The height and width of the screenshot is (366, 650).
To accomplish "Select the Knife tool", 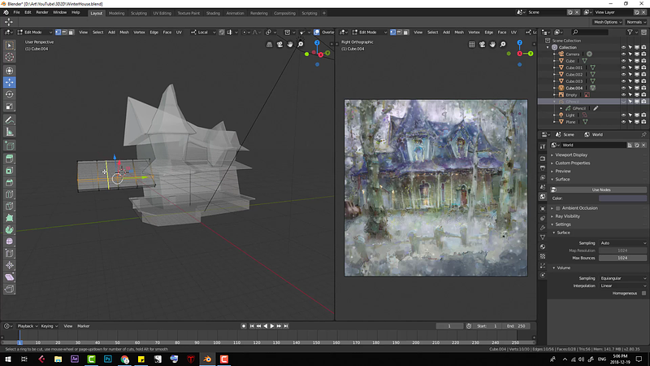I will pyautogui.click(x=9, y=207).
